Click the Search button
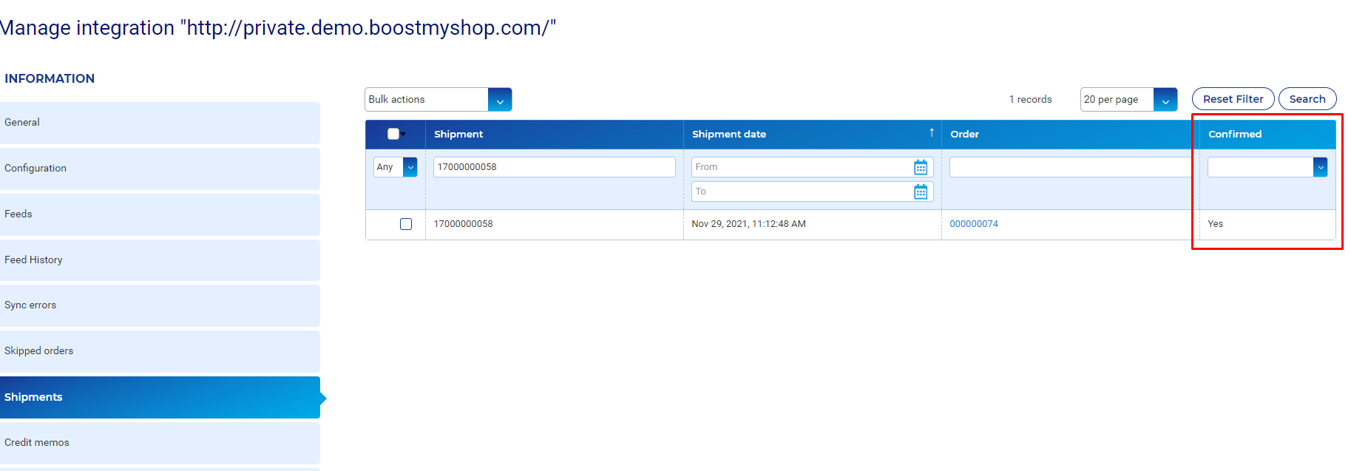 (x=1307, y=99)
